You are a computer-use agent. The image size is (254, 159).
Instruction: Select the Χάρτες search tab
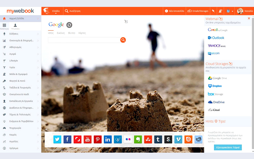pos(82,33)
